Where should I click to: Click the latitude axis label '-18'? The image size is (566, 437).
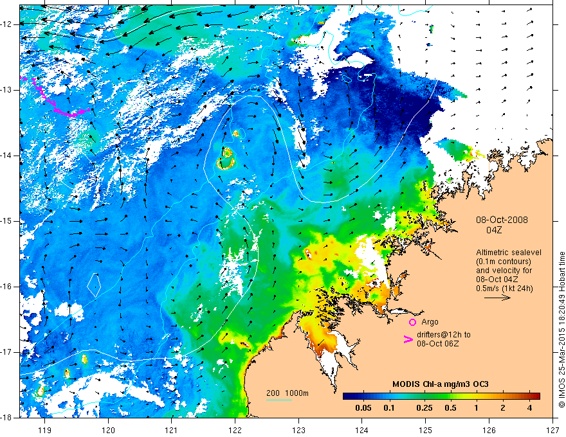[7, 418]
